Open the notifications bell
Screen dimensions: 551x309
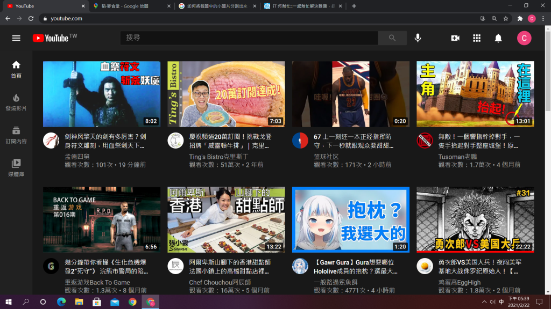498,38
